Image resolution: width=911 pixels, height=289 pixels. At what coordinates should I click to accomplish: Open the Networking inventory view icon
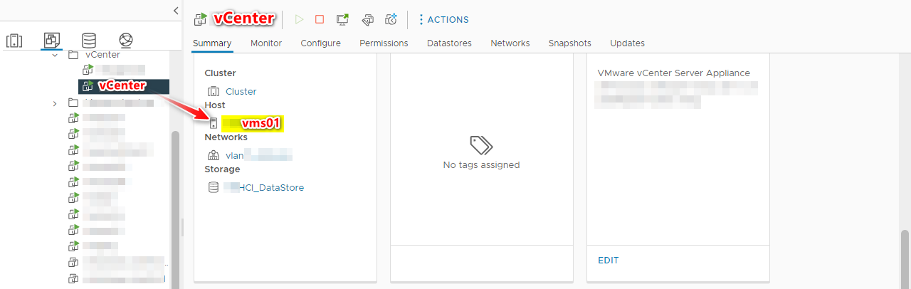[126, 41]
